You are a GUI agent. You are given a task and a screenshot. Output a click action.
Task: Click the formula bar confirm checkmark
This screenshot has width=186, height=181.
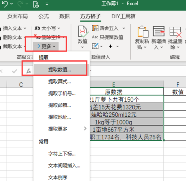[14, 71]
